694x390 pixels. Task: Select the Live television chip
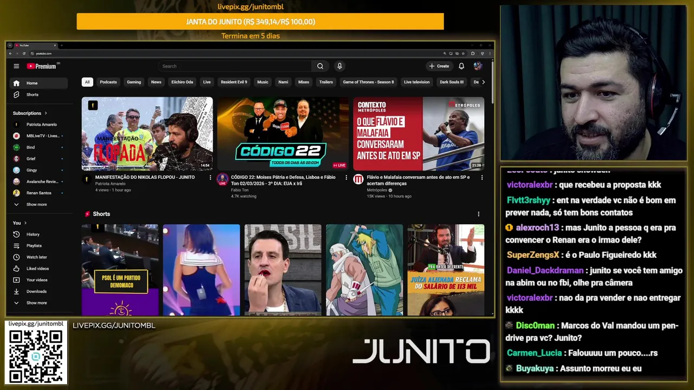(x=417, y=82)
